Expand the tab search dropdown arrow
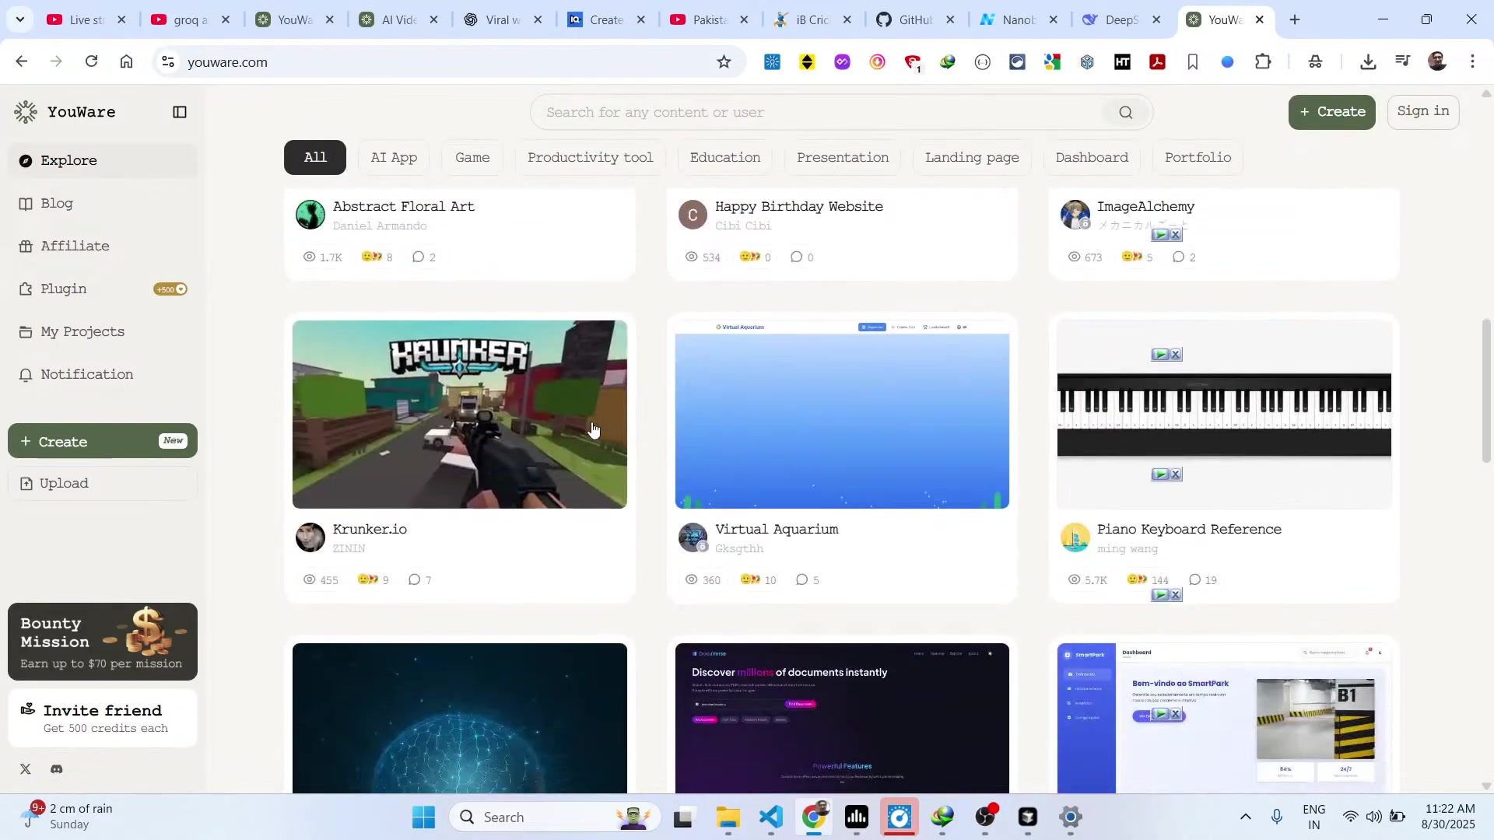The image size is (1494, 840). point(20,19)
